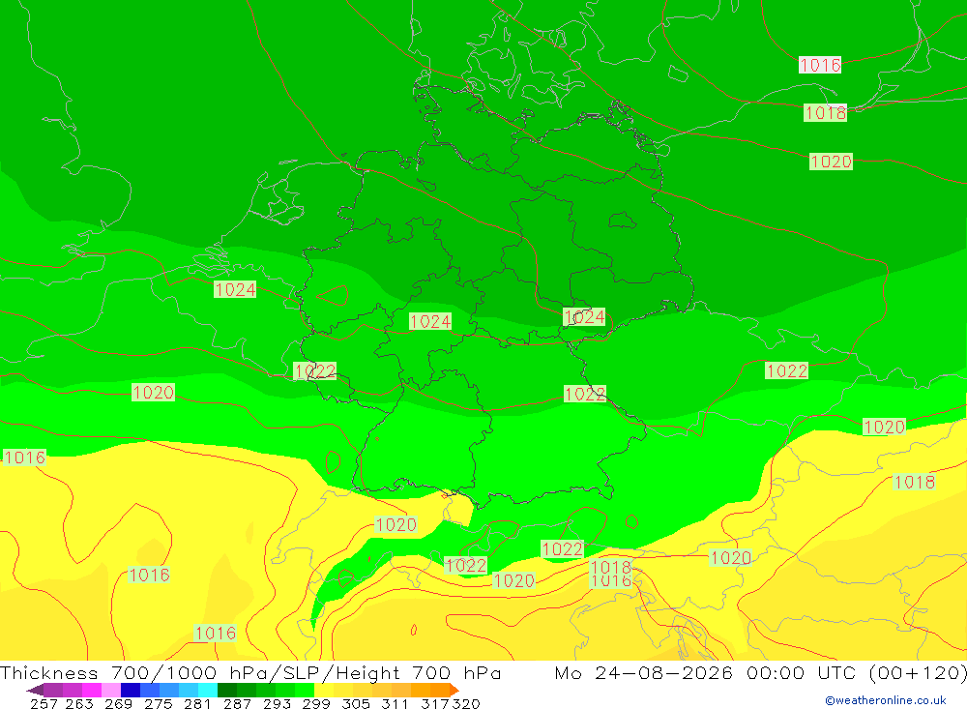Click the magenta swatch in the thickness legend

(x=91, y=690)
